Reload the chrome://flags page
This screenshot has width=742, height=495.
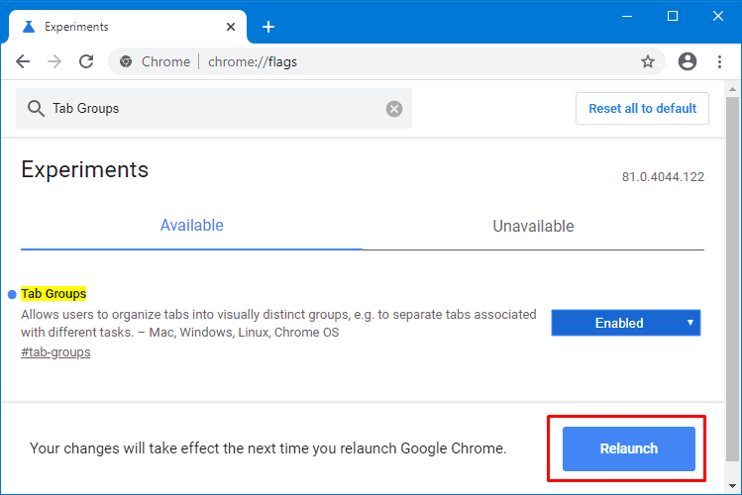click(x=86, y=61)
